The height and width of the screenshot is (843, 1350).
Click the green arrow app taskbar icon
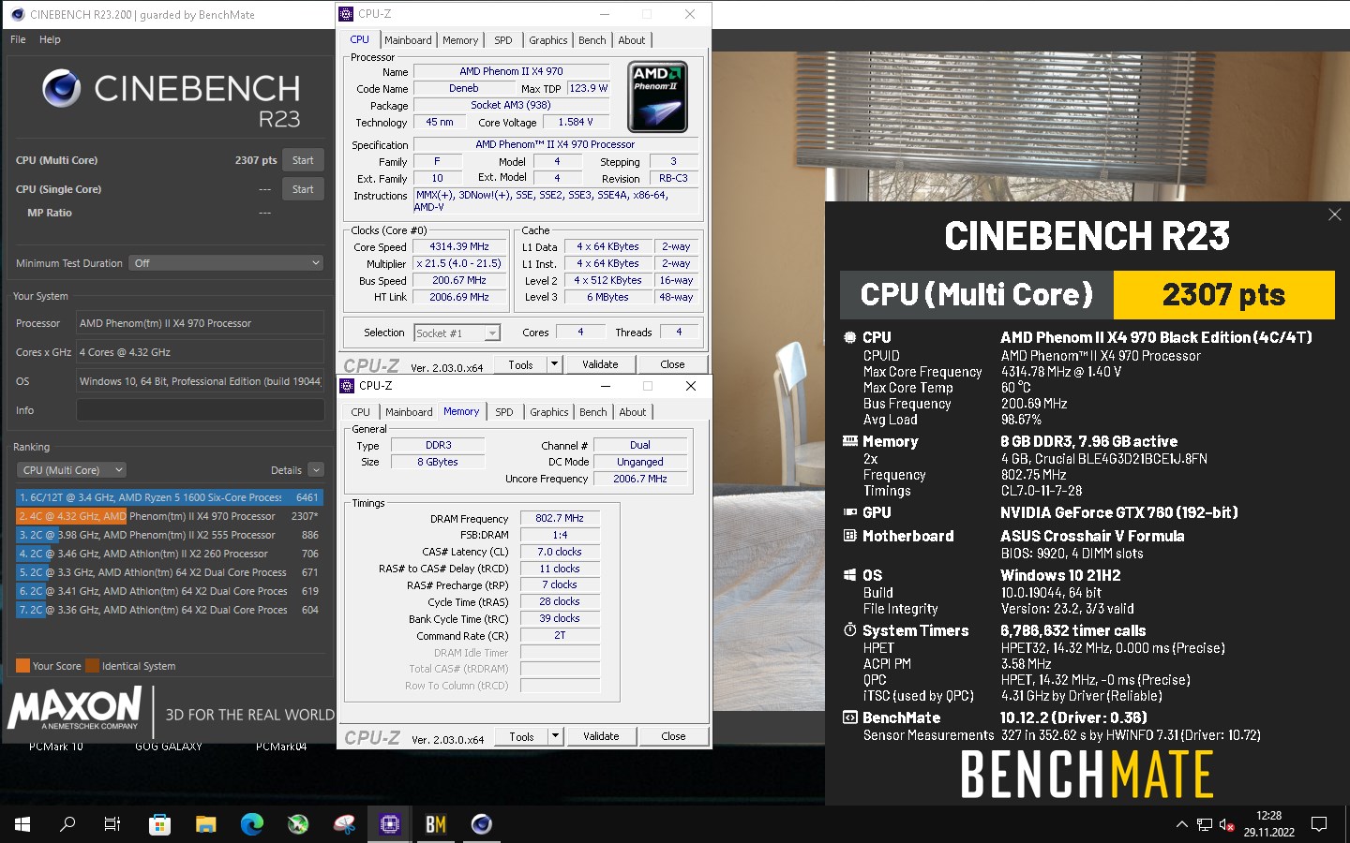click(x=298, y=824)
